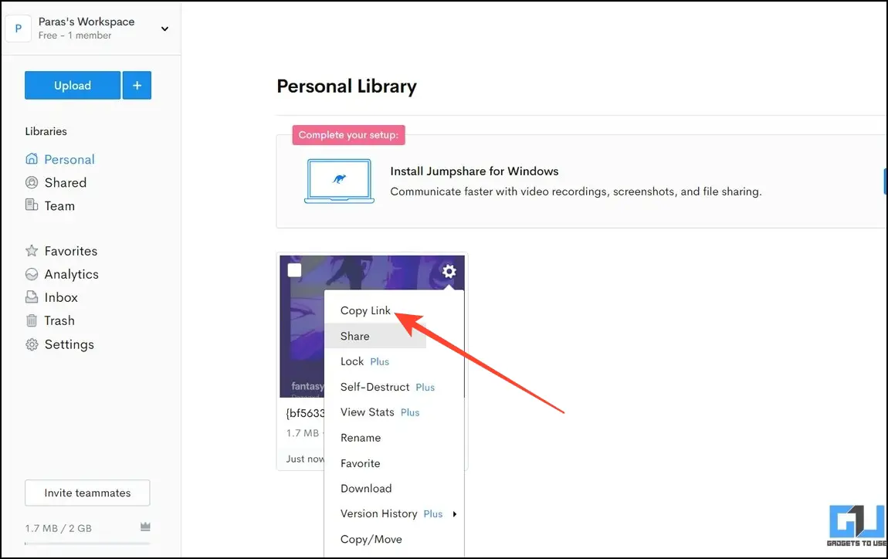Screen dimensions: 888x559
Task: Open the Favorites section
Action: point(71,251)
